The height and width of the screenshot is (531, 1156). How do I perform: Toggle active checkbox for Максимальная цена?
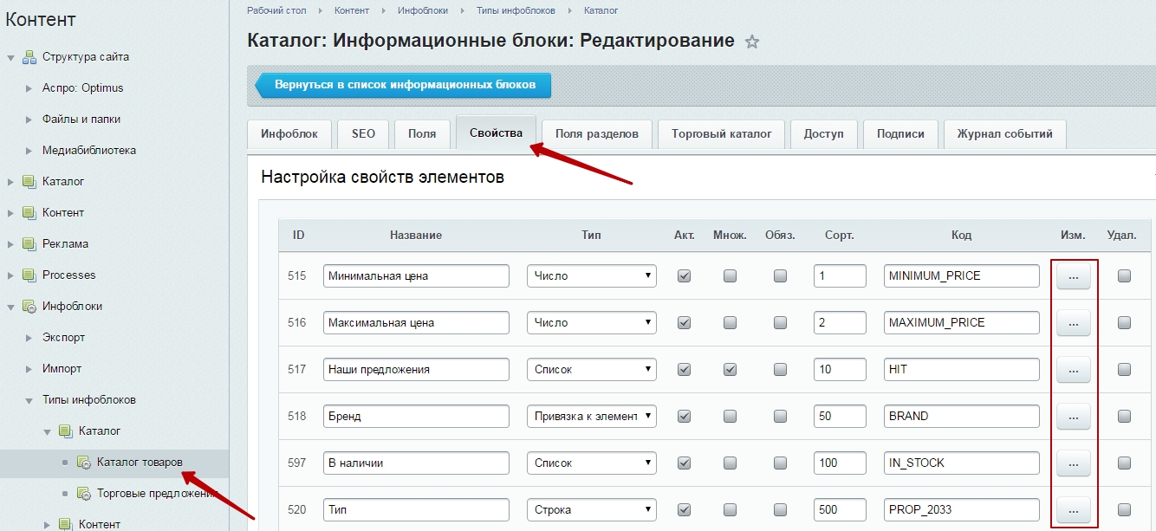684,323
